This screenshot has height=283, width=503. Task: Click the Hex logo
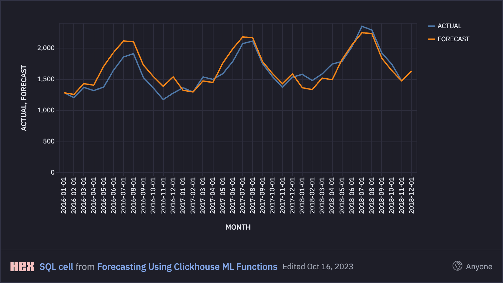[22, 267]
